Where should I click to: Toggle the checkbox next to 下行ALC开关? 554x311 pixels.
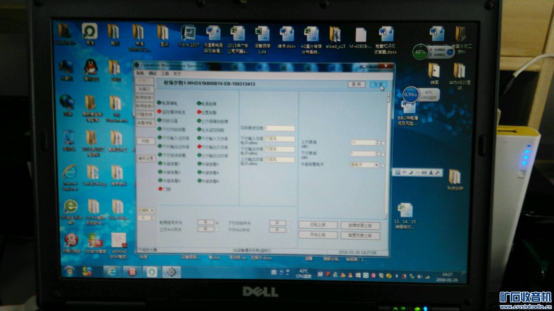click(x=288, y=230)
